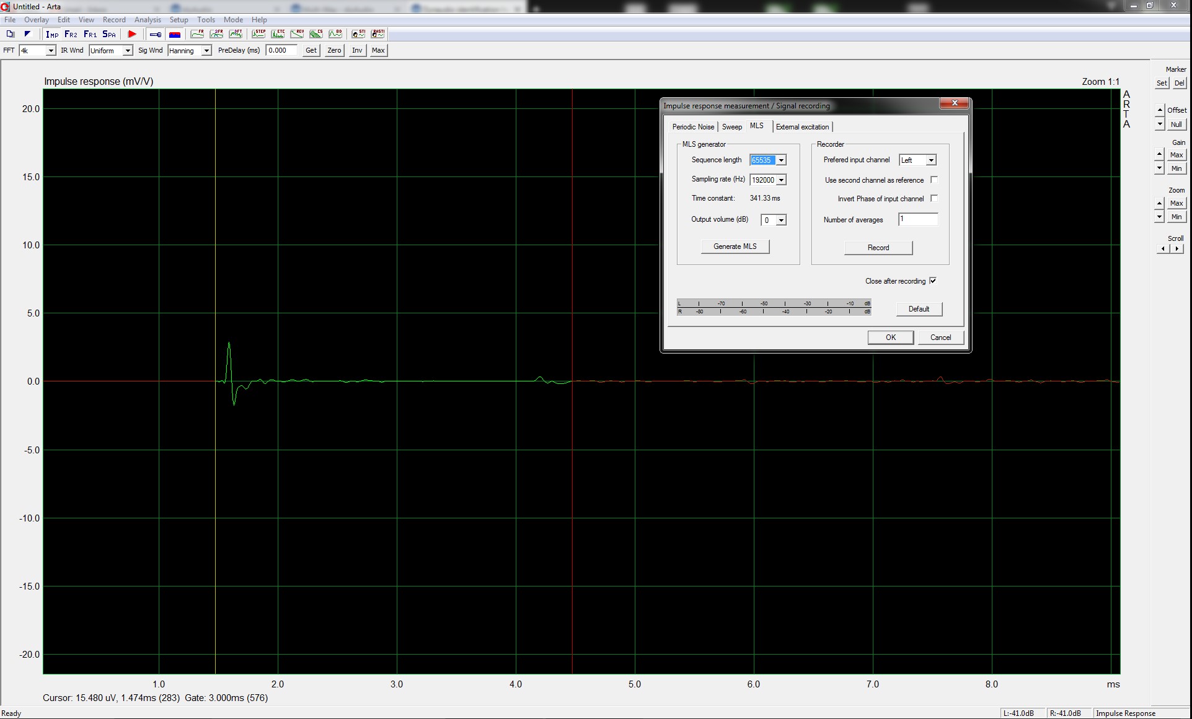Select the MLS tab

757,126
